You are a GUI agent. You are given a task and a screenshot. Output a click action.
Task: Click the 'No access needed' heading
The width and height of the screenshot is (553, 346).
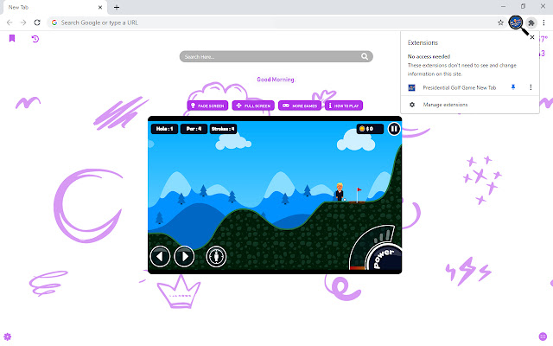point(429,56)
